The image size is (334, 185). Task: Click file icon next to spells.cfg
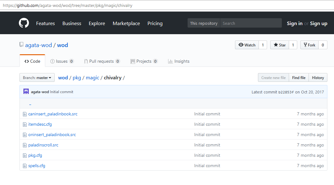pos(25,166)
